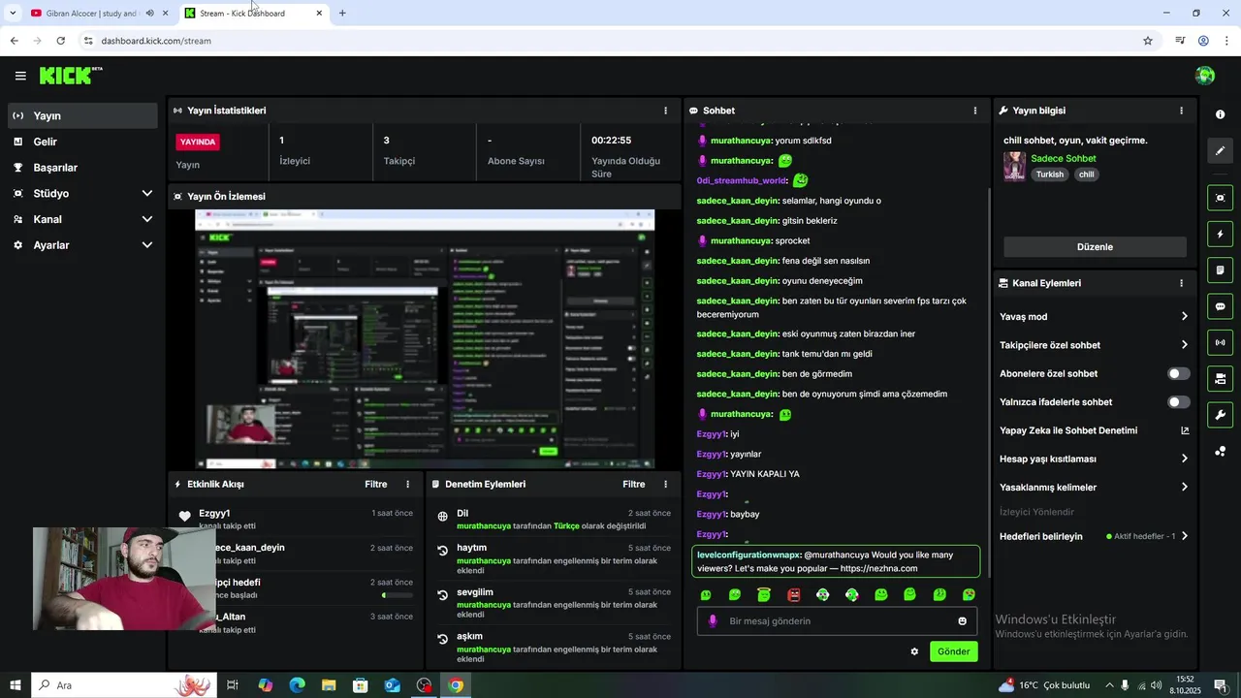Click the purple microphone icon in message box
The image size is (1241, 698).
coord(714,621)
